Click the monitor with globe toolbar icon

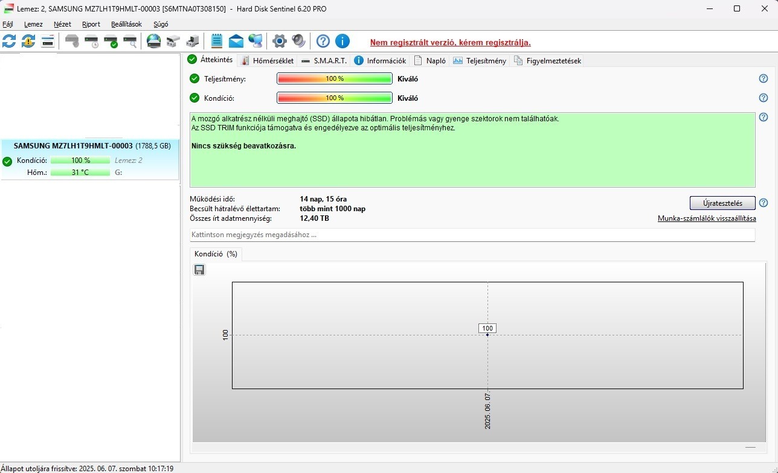[x=256, y=41]
